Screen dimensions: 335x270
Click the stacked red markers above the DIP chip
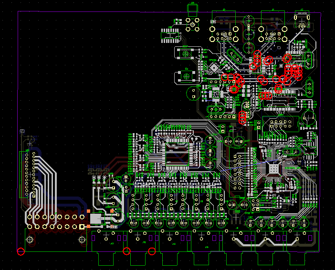coord(242,116)
